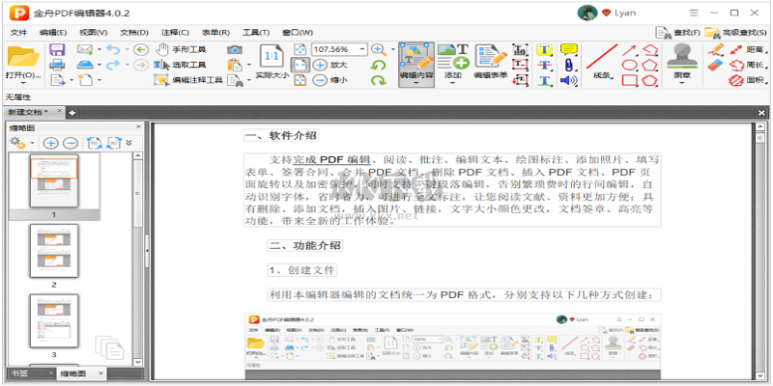This screenshot has height=386, width=773.
Task: Click the Sound speaker annotation icon
Action: click(569, 80)
